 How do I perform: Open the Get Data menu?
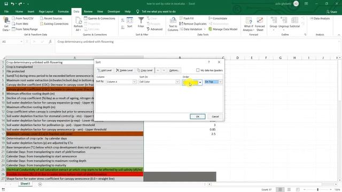6,24
